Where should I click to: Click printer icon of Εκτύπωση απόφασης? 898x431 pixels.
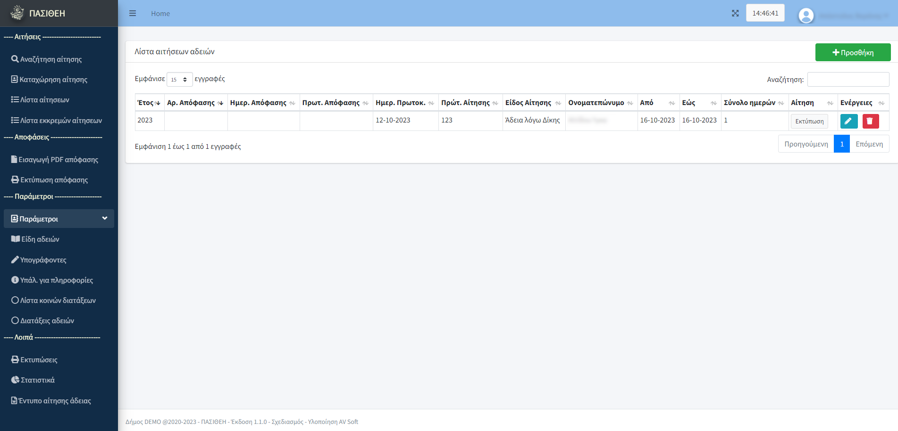[15, 179]
